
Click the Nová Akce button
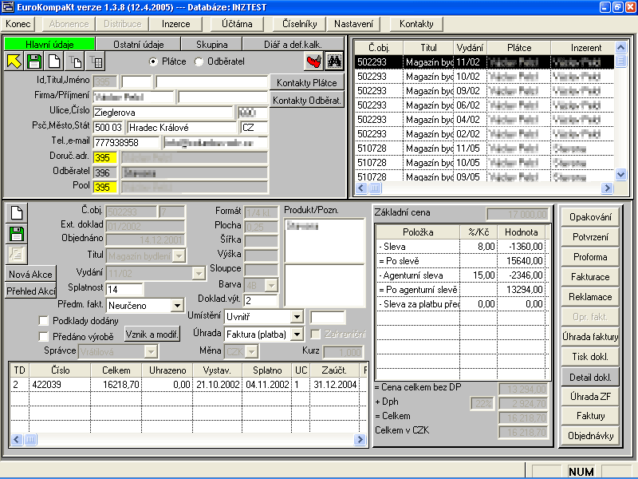tap(31, 274)
